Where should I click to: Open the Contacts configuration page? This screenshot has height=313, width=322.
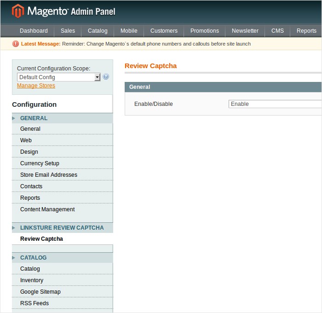point(63,186)
